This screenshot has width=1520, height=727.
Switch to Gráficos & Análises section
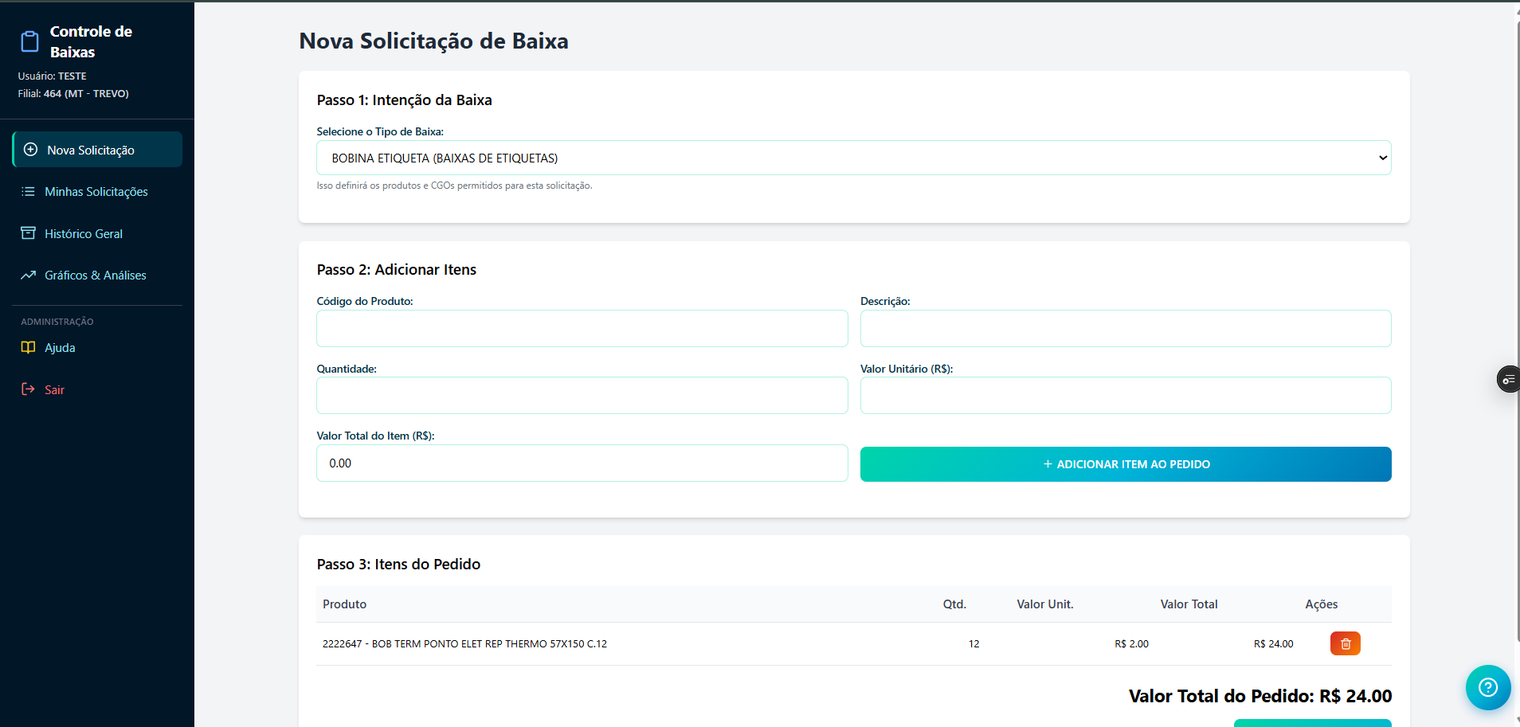click(x=95, y=275)
